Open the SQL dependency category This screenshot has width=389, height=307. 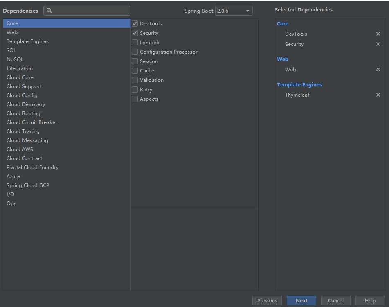(x=11, y=50)
